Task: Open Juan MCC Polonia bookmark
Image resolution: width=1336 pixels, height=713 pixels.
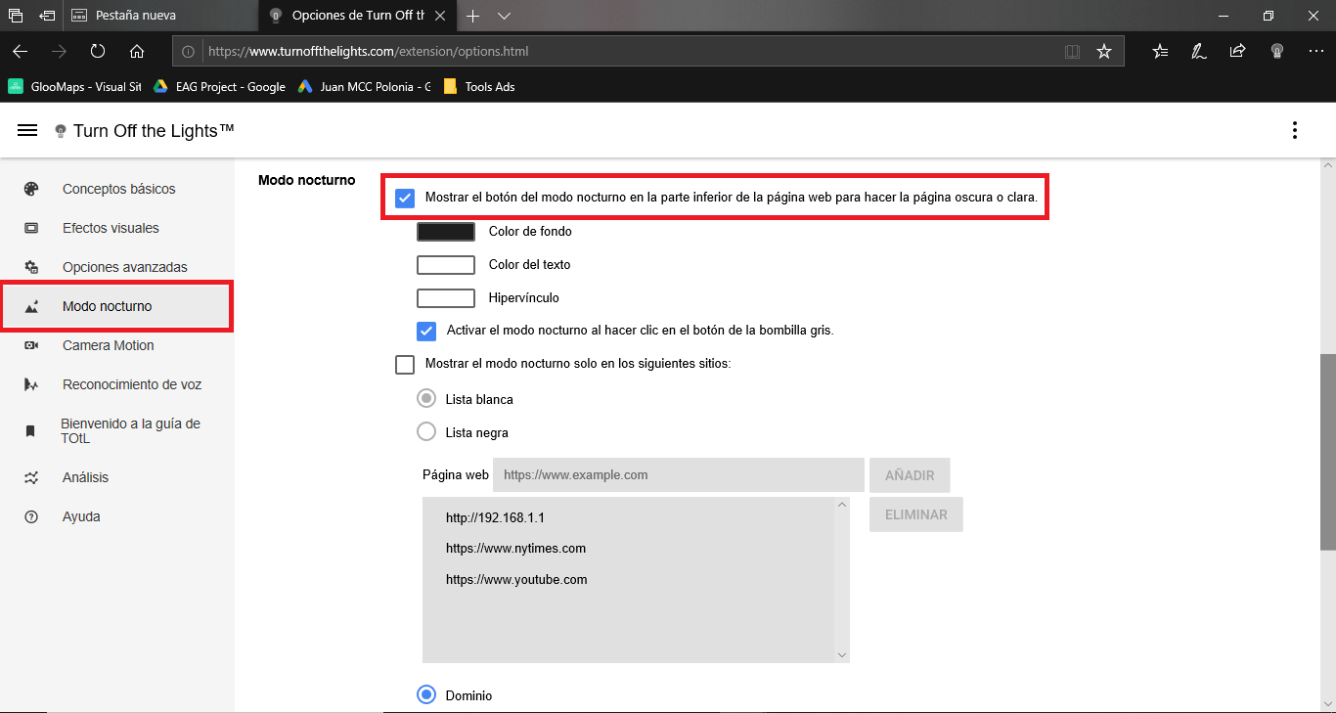Action: click(365, 86)
